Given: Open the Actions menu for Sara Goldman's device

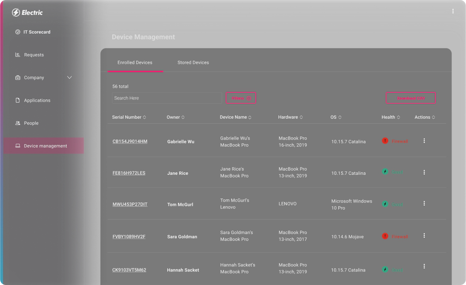Looking at the screenshot, I should coord(424,236).
